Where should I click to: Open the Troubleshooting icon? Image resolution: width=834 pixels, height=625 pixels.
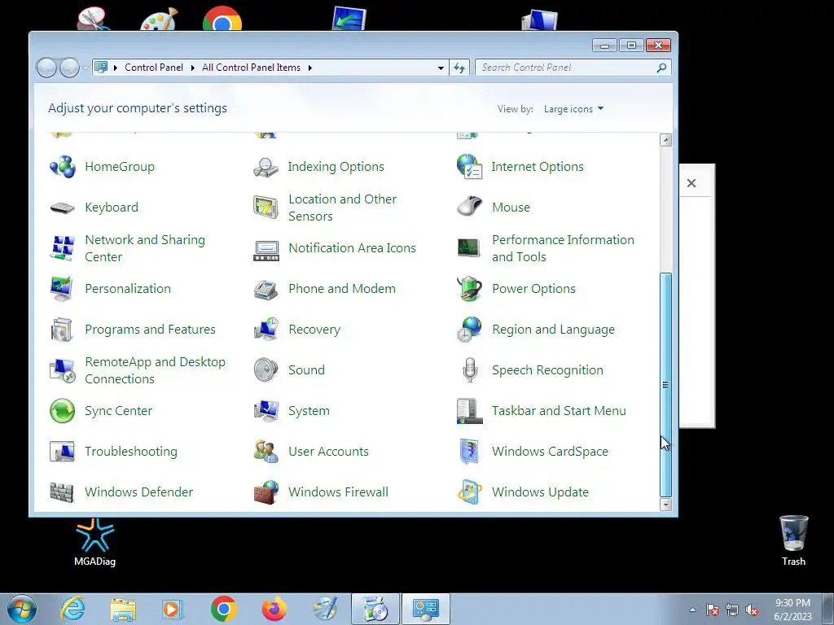[62, 452]
